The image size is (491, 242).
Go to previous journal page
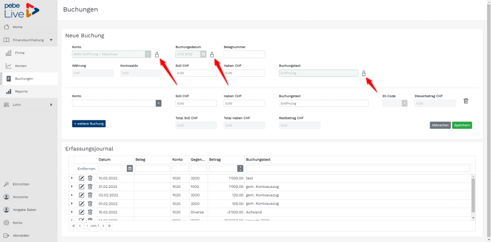point(80,225)
